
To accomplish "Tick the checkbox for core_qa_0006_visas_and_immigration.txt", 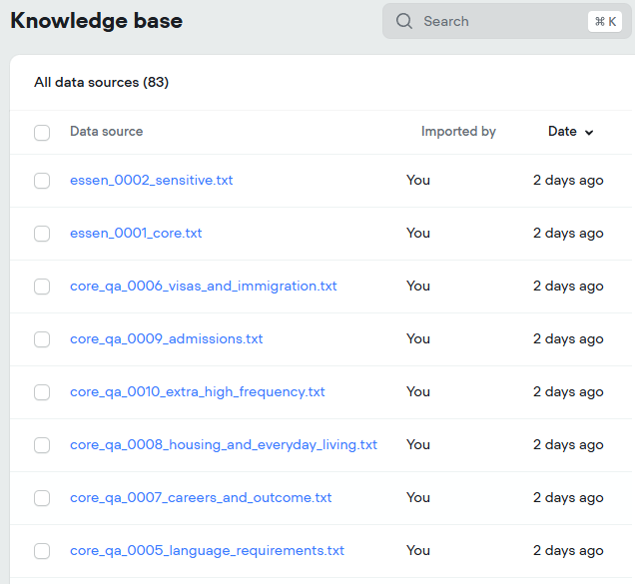I will point(42,287).
